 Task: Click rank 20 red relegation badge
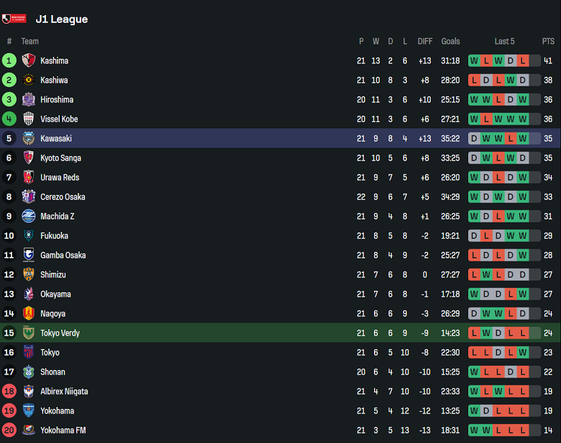(x=9, y=430)
